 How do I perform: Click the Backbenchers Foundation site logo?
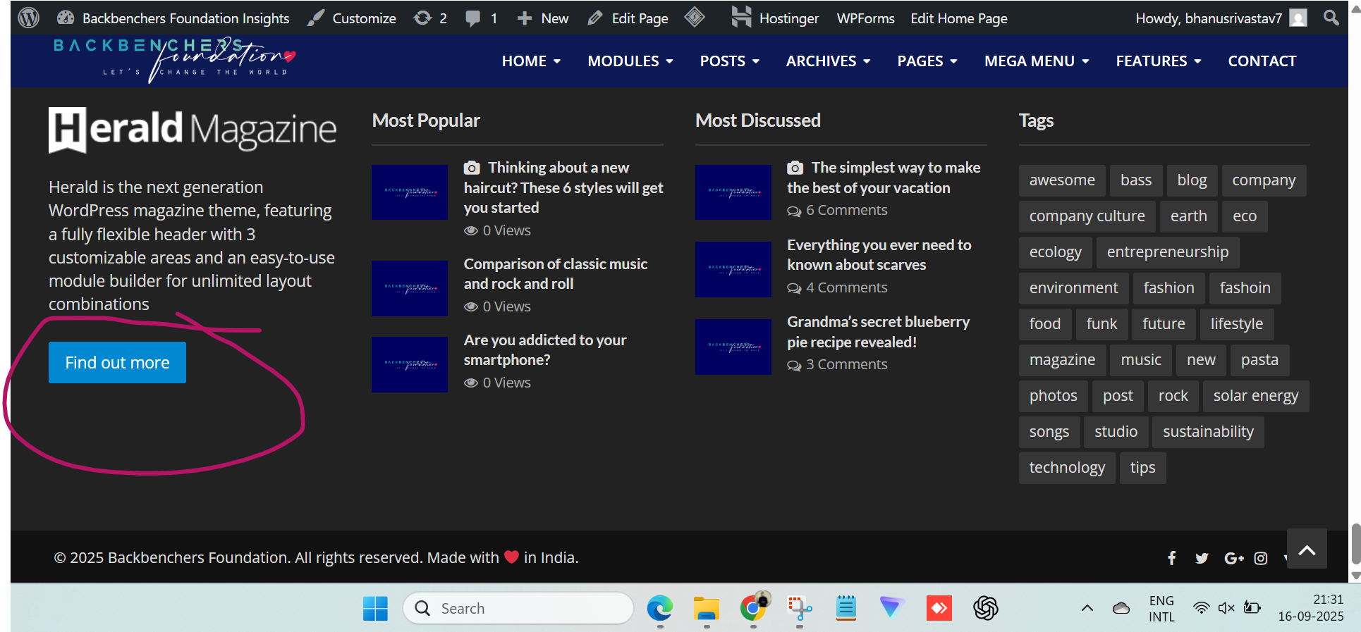click(175, 60)
